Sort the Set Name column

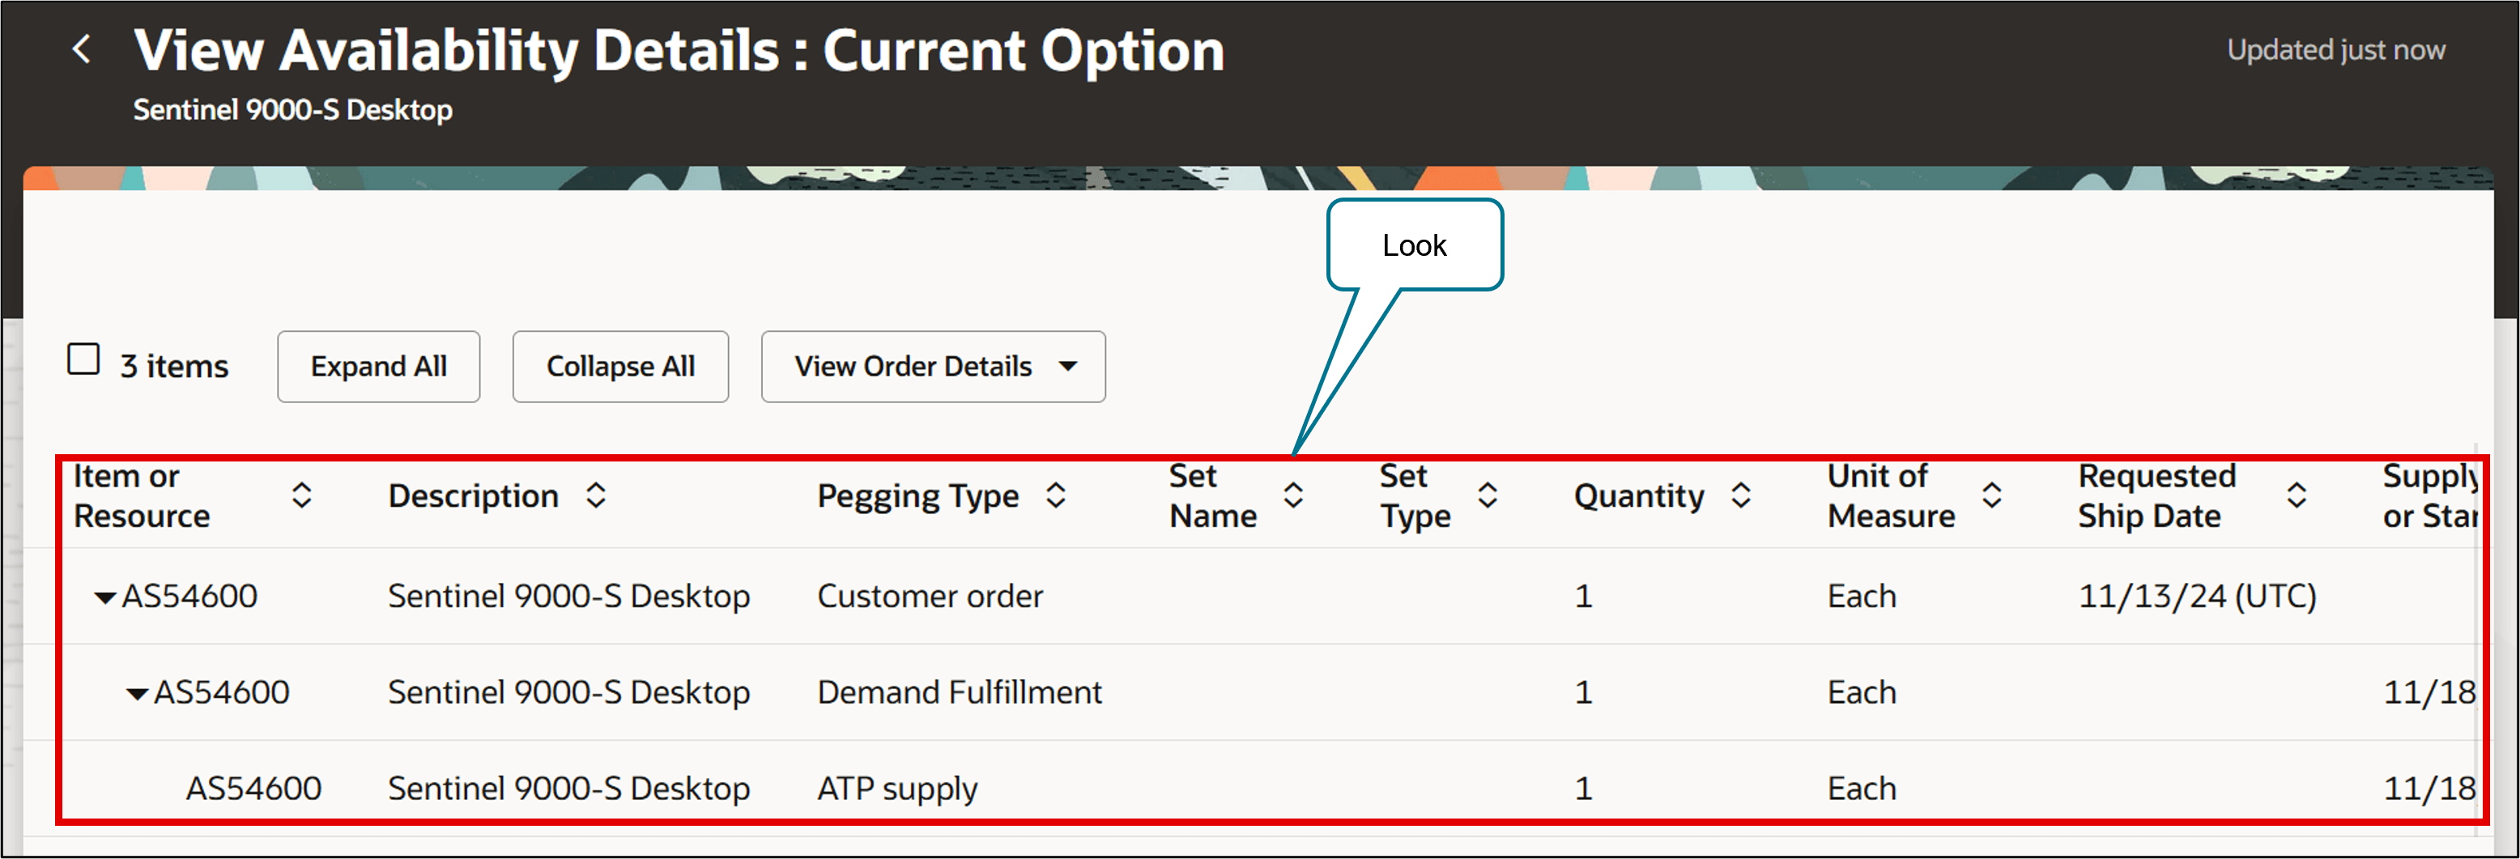click(x=1293, y=495)
